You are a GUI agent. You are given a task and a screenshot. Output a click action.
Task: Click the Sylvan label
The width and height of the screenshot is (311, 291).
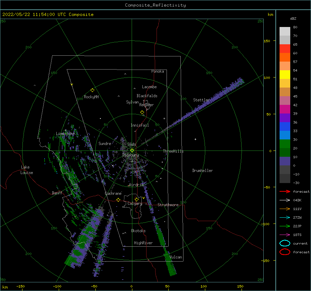coord(132,102)
